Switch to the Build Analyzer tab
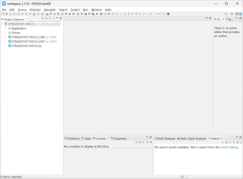The width and height of the screenshot is (243, 179). point(165,138)
